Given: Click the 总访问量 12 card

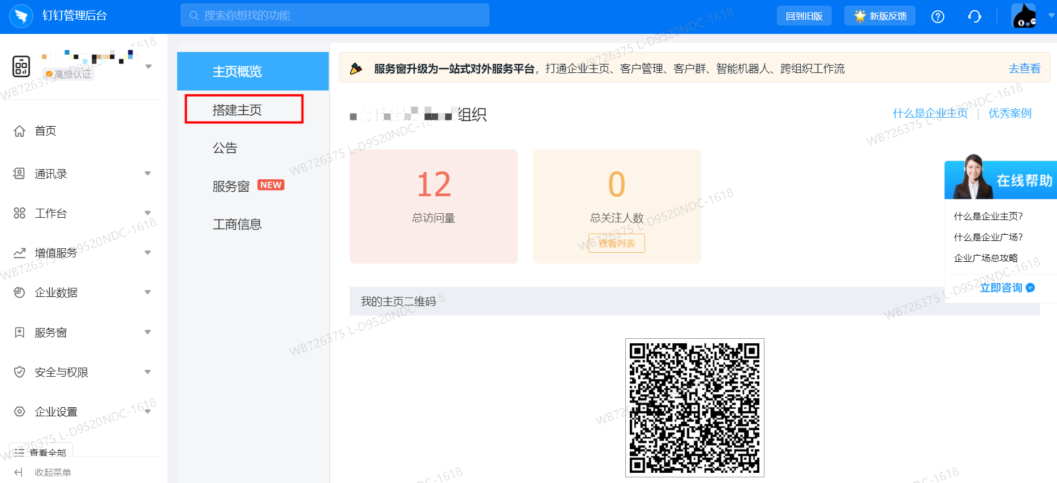Looking at the screenshot, I should pos(433,206).
